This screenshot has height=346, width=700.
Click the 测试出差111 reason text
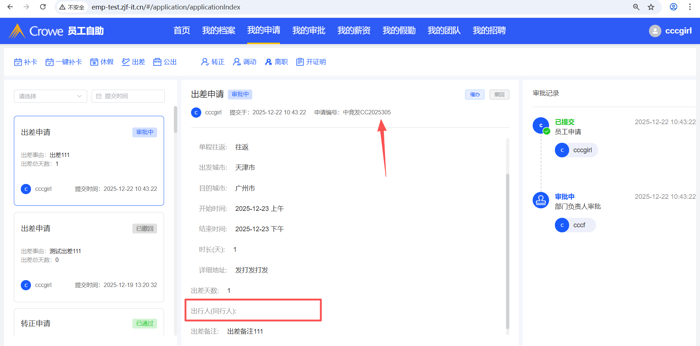[x=65, y=251]
